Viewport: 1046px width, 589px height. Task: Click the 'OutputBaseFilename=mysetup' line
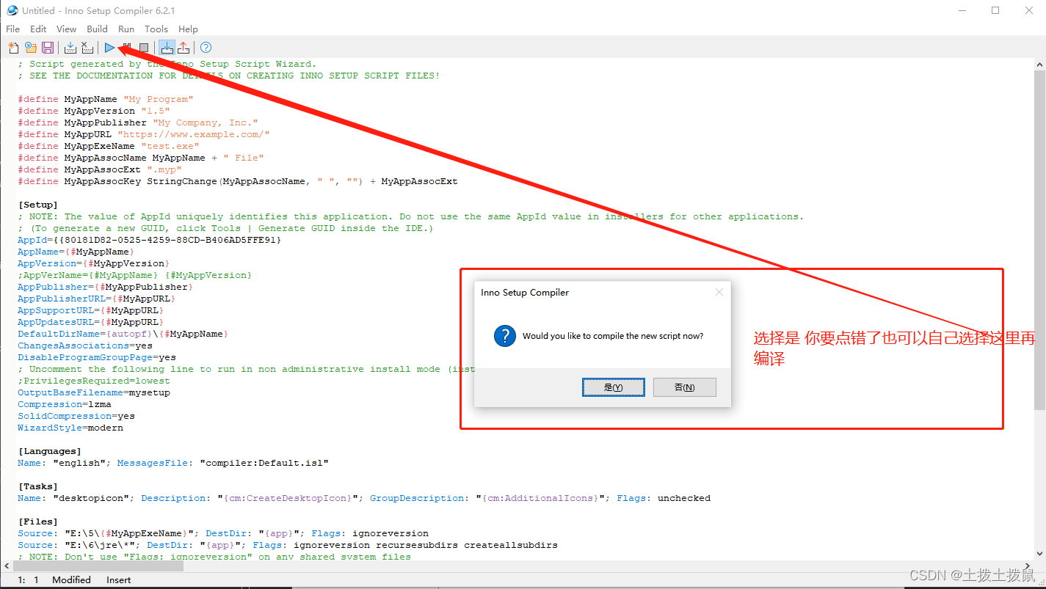(94, 392)
